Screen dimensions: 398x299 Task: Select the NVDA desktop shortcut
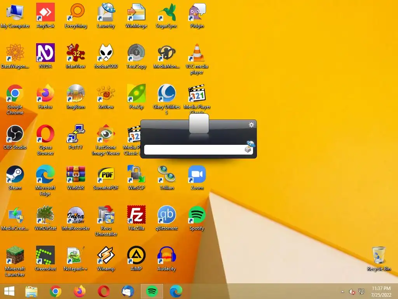(45, 56)
